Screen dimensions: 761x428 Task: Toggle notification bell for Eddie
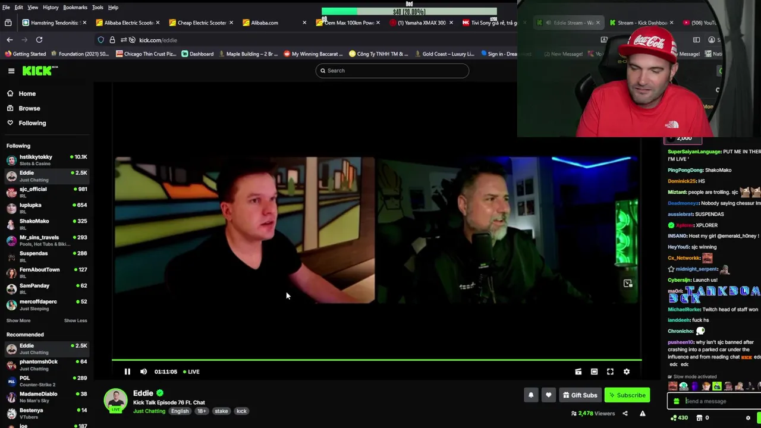(x=531, y=395)
